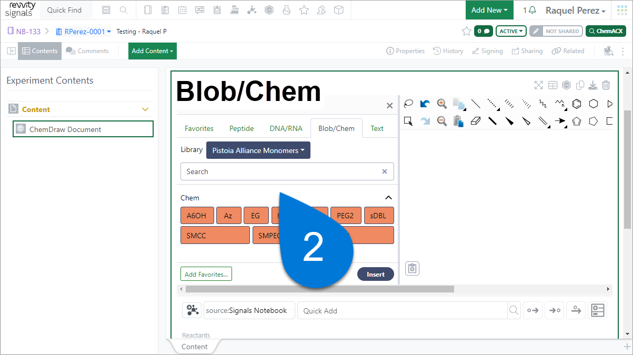
Task: Delete the ChemDraw document with trash icon
Action: click(606, 85)
